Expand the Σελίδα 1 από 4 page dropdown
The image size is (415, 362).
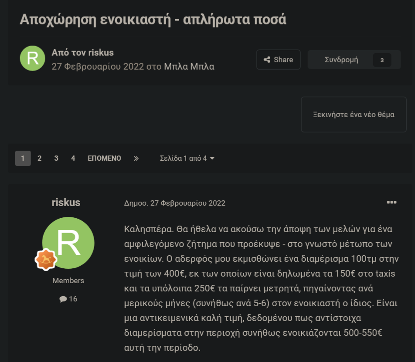click(187, 158)
